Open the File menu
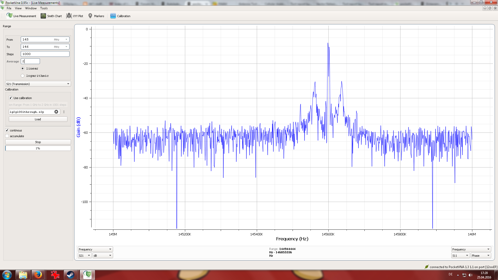 pos(9,8)
